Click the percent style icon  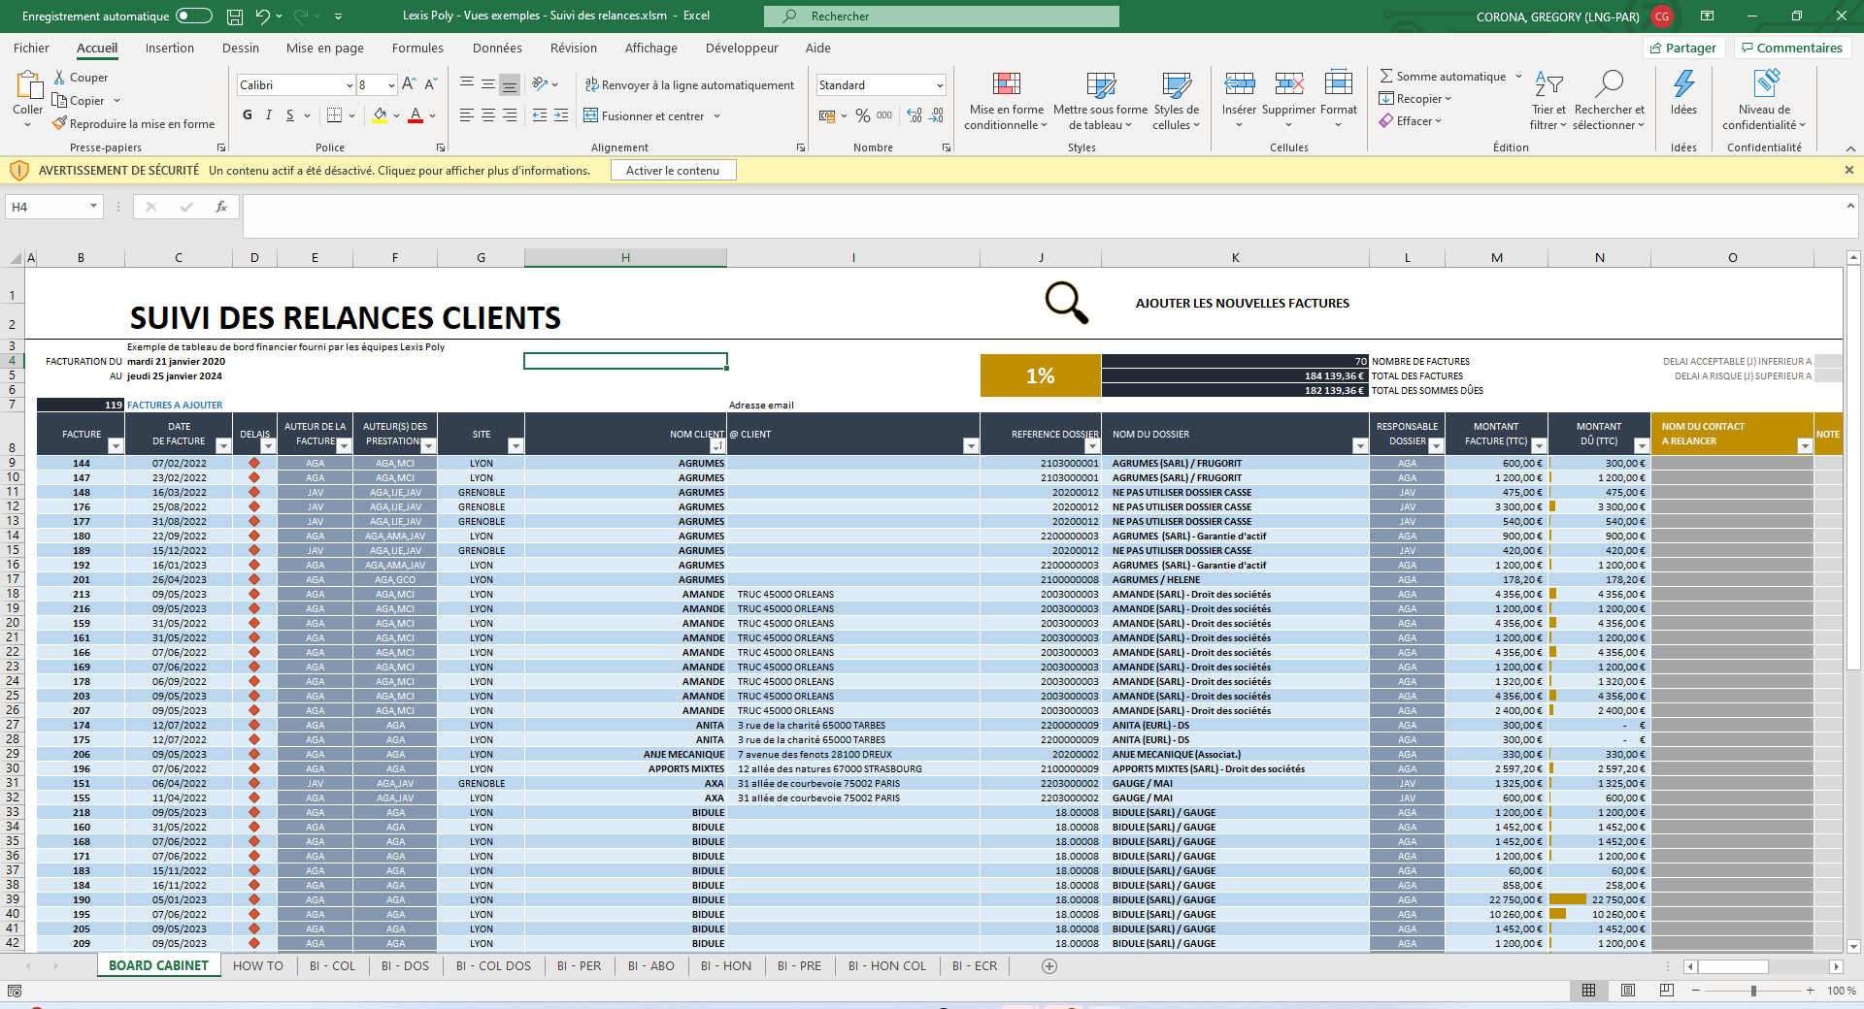point(863,115)
